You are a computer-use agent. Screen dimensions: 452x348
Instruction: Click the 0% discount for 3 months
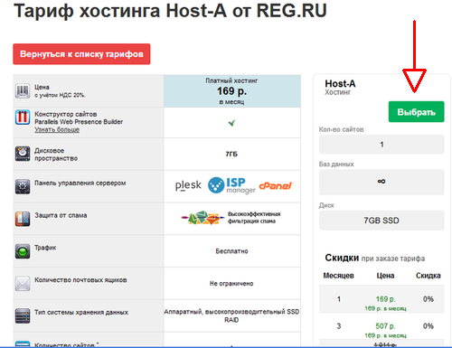(428, 326)
